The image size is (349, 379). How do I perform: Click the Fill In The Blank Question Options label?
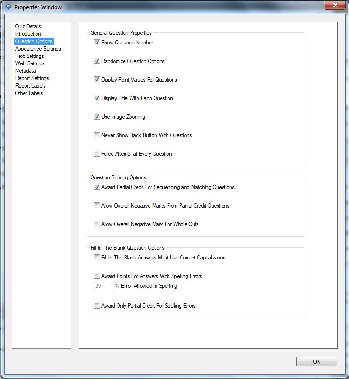[x=128, y=248]
